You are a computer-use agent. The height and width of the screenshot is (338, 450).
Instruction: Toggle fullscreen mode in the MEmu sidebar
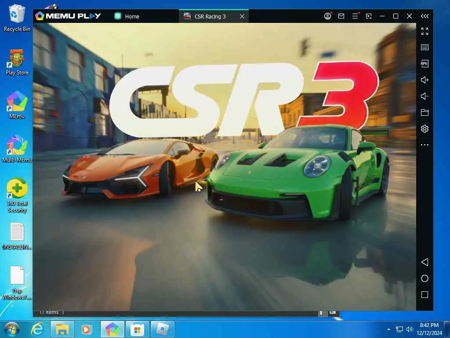coord(425,31)
